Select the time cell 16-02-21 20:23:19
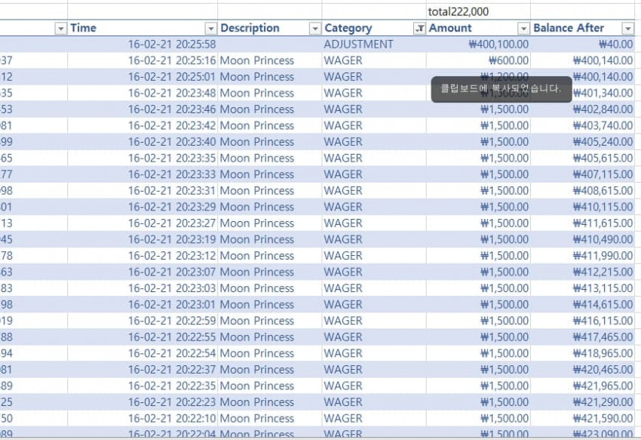The height and width of the screenshot is (440, 641). point(143,239)
